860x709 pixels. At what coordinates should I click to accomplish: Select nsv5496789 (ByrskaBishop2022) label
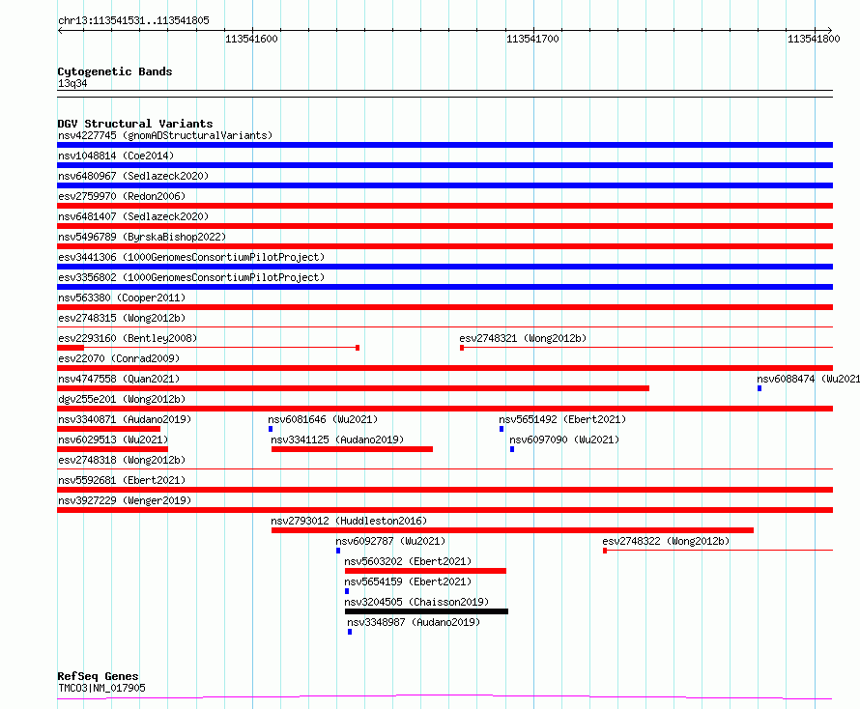(142, 237)
